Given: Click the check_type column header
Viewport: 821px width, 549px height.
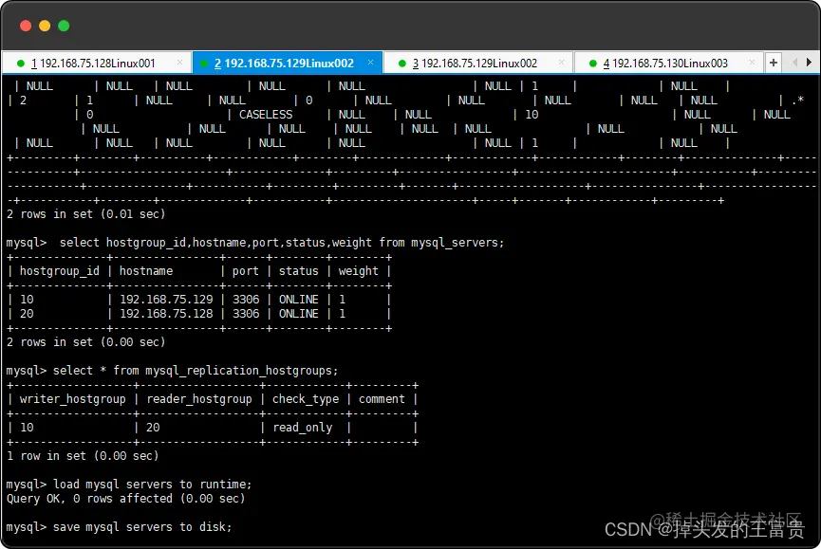Looking at the screenshot, I should tap(306, 399).
